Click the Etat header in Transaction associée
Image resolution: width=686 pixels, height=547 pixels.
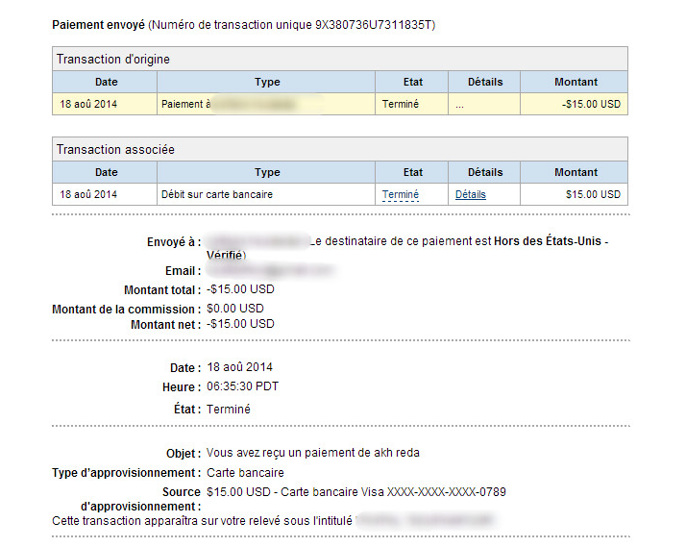pos(413,172)
